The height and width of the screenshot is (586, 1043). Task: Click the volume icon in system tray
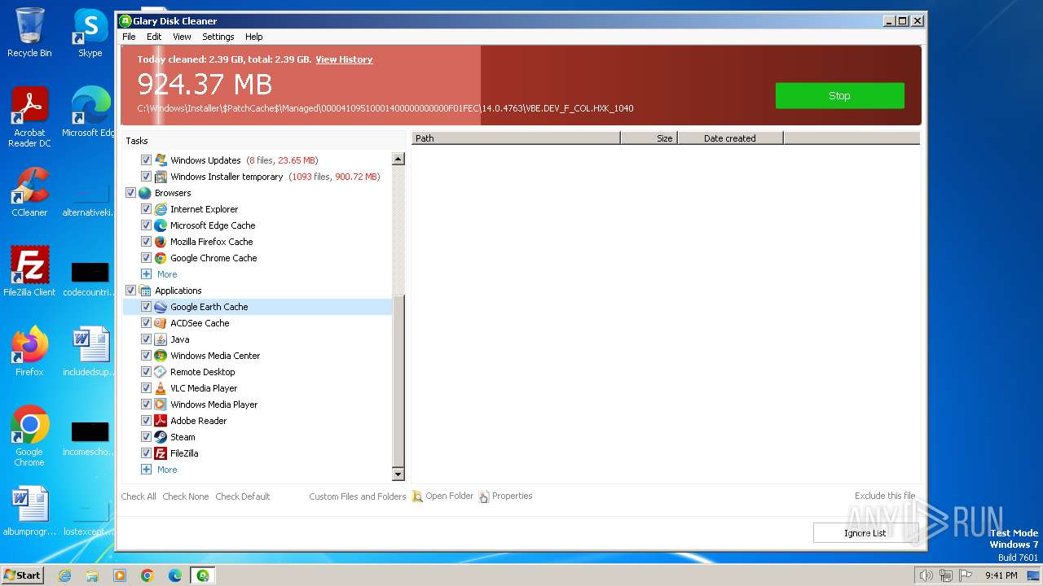pos(926,575)
